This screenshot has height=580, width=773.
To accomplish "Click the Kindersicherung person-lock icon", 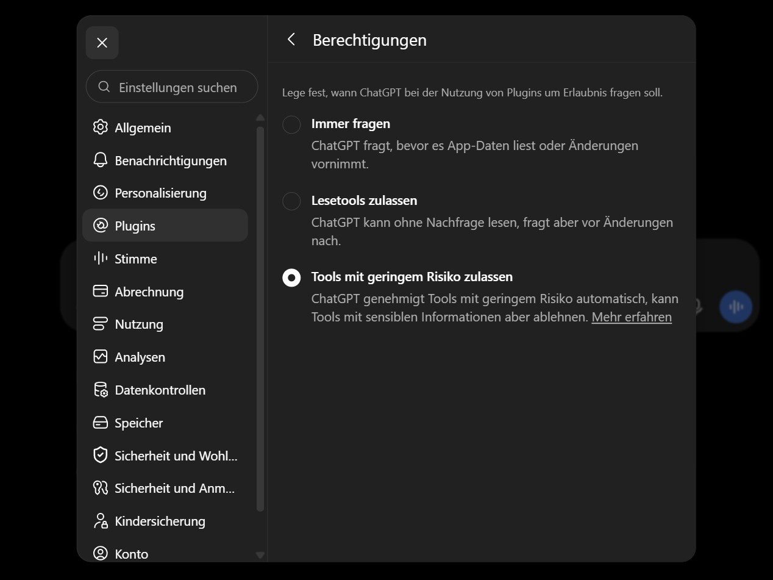I will point(100,521).
